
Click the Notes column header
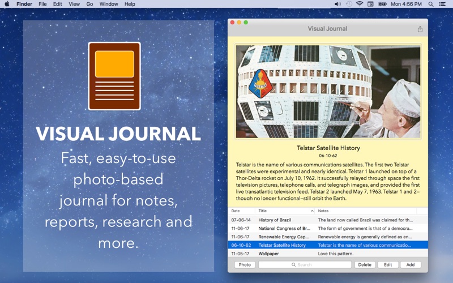(365, 211)
